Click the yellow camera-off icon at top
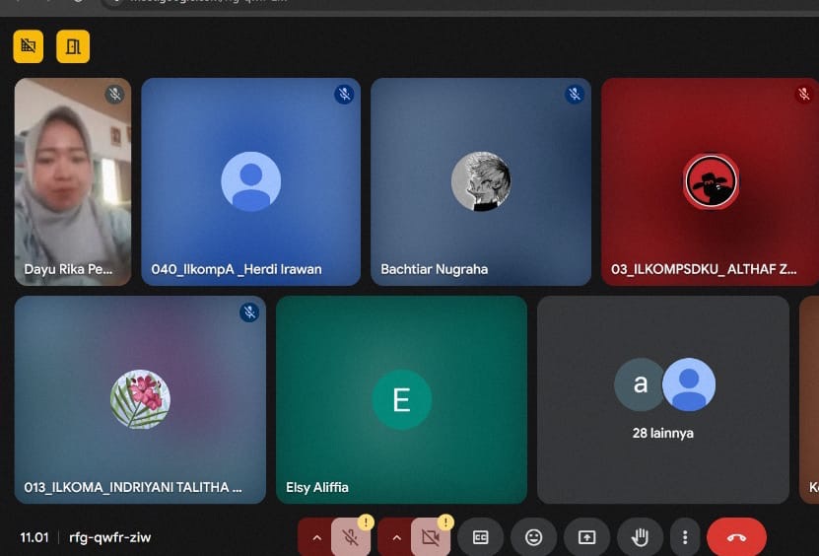The height and width of the screenshot is (556, 819). click(28, 45)
